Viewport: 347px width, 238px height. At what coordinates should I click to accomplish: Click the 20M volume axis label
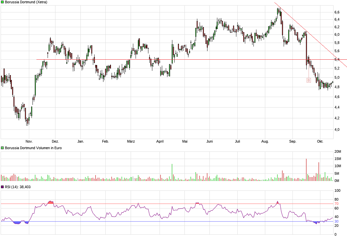click(338, 151)
